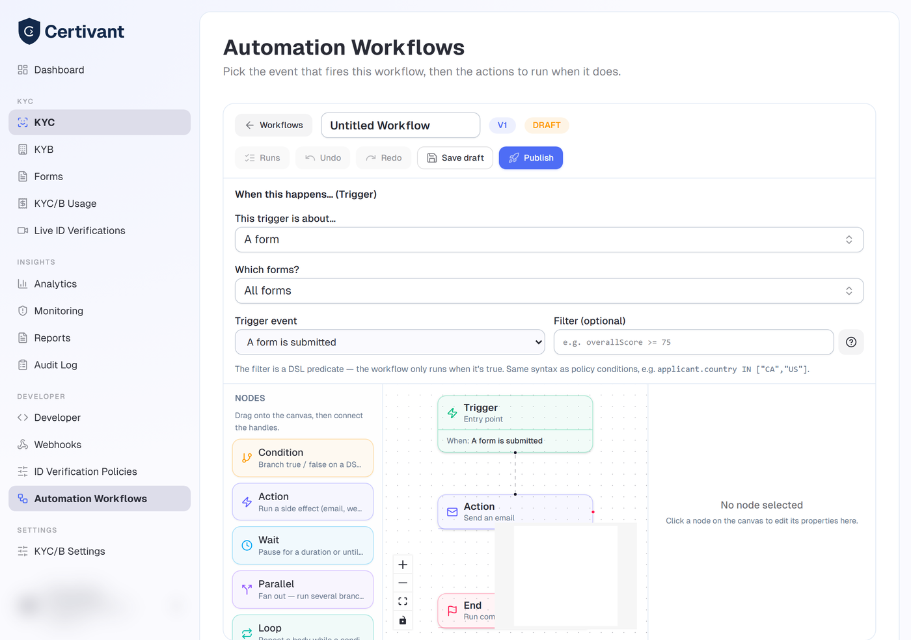Edit the Untitled Workflow name field

[x=400, y=126]
